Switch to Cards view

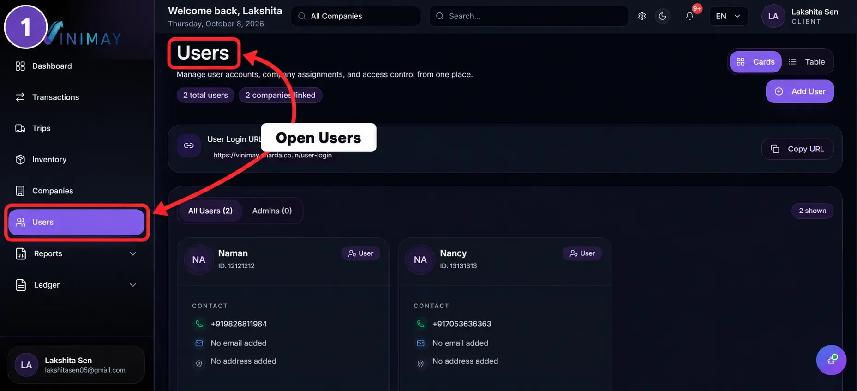point(755,62)
